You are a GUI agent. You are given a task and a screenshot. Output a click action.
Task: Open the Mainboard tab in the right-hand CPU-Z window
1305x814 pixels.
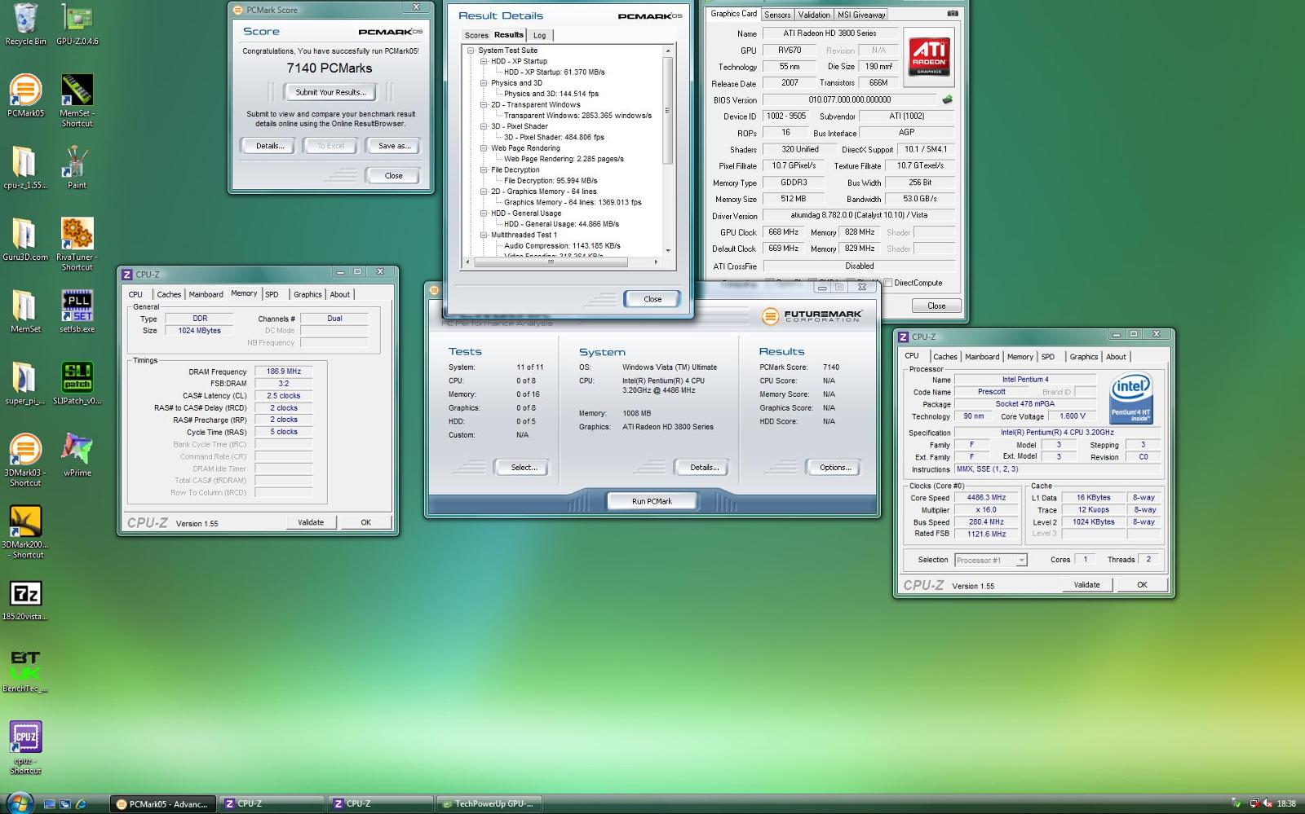(x=982, y=357)
